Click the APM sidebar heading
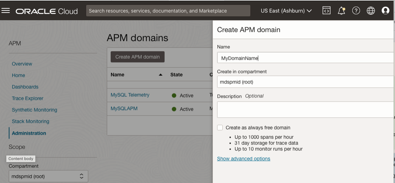Viewport: 395px width, 183px height. click(x=15, y=43)
